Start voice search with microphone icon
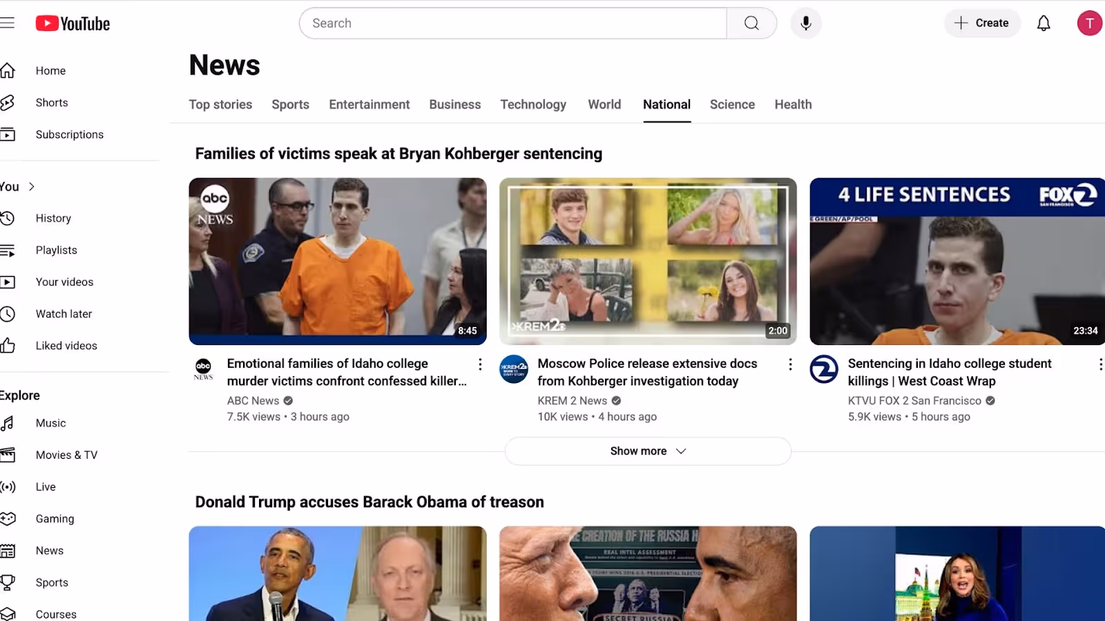Image resolution: width=1105 pixels, height=621 pixels. 805,23
